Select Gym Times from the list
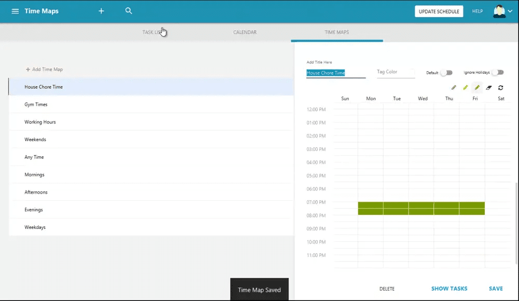The height and width of the screenshot is (301, 519). tap(36, 104)
